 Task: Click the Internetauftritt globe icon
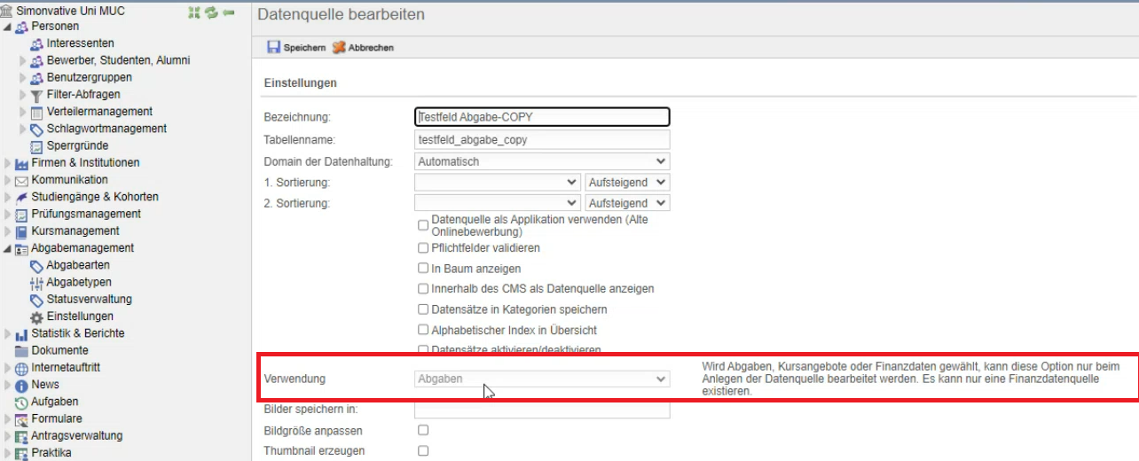pyautogui.click(x=21, y=368)
